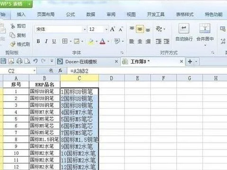The width and height of the screenshot is (227, 170).
Task: Click the text orientation icon
Action: click(x=159, y=29)
